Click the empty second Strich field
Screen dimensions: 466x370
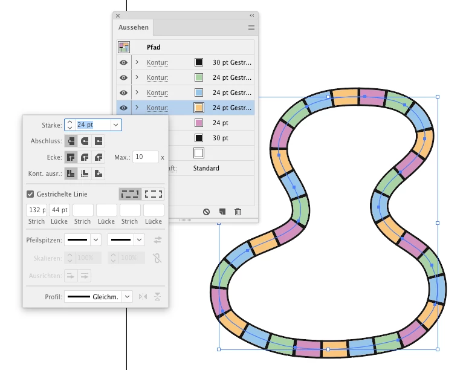point(83,210)
